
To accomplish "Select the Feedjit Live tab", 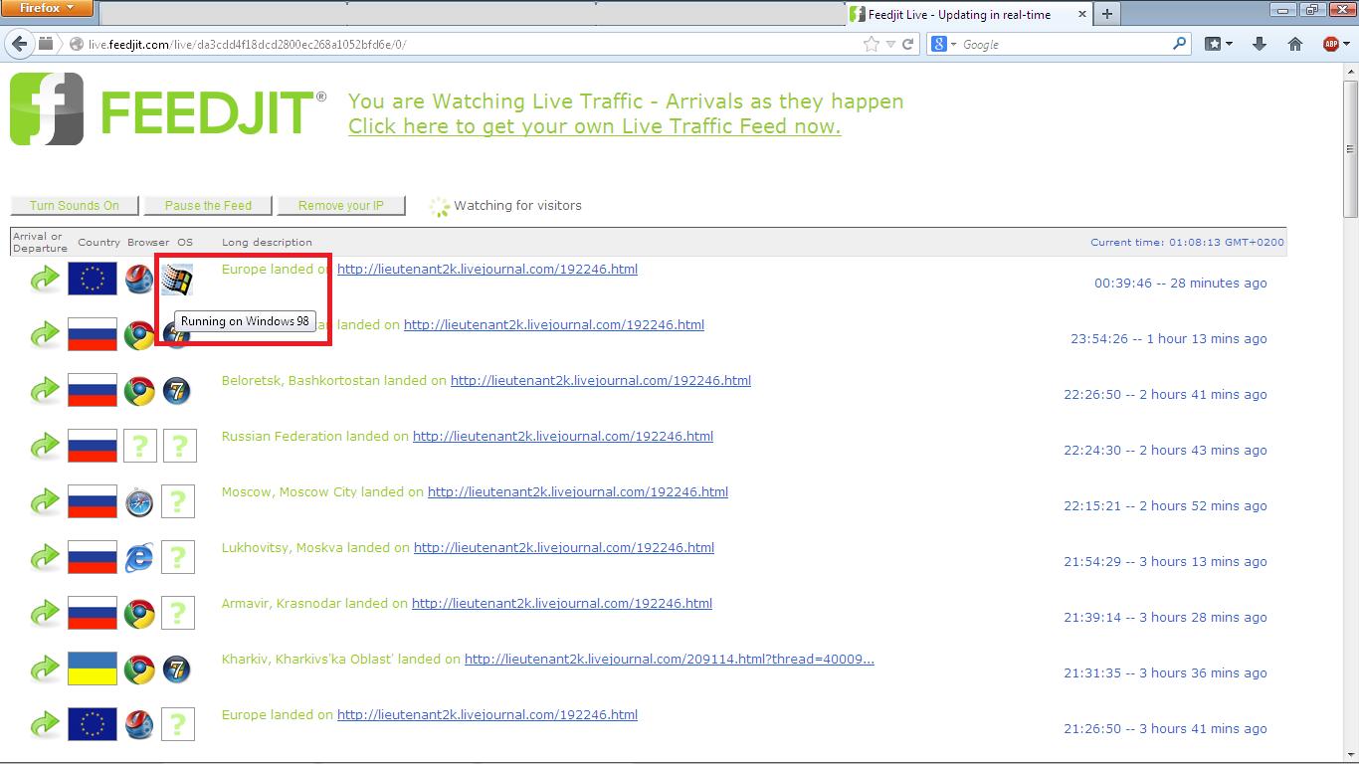I will [x=959, y=15].
